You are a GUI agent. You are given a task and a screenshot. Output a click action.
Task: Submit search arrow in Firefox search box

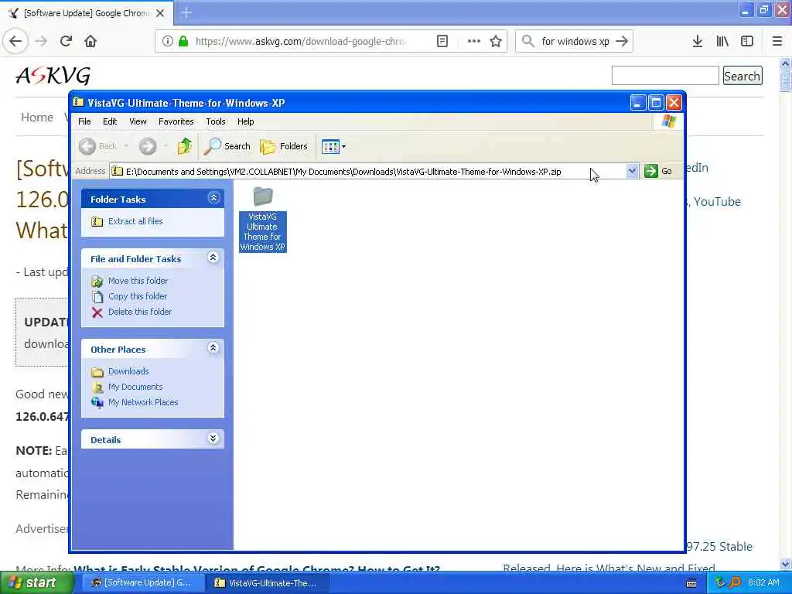click(622, 41)
